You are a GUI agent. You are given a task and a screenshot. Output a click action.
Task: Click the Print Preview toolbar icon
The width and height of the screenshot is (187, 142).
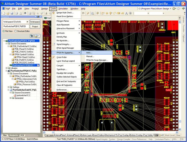click(x=20, y=13)
